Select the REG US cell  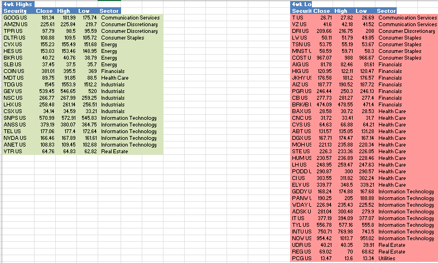(x=301, y=252)
